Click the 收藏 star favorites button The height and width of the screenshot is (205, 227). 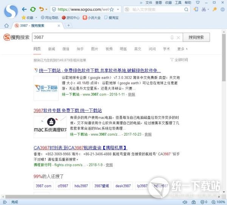click(28, 18)
